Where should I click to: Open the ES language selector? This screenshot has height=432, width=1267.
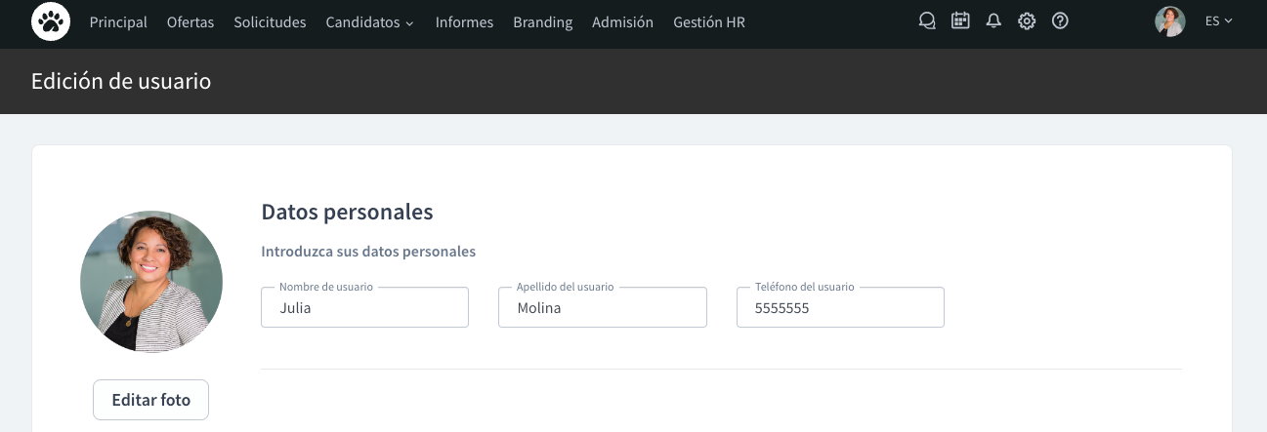tap(1218, 20)
